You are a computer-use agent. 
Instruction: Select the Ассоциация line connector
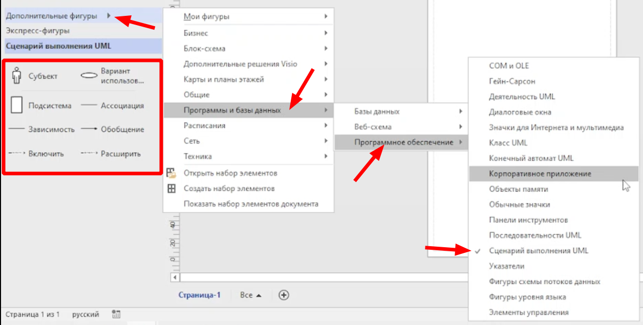89,105
